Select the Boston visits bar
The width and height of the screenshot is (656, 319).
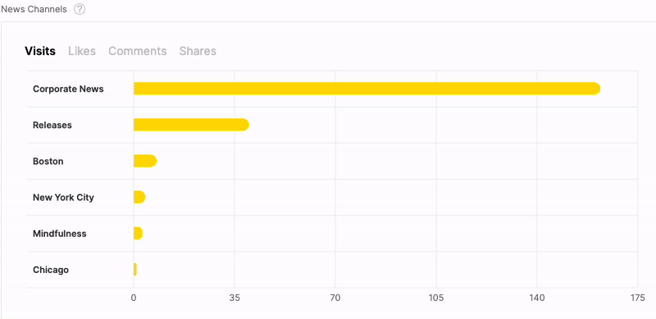tap(145, 162)
